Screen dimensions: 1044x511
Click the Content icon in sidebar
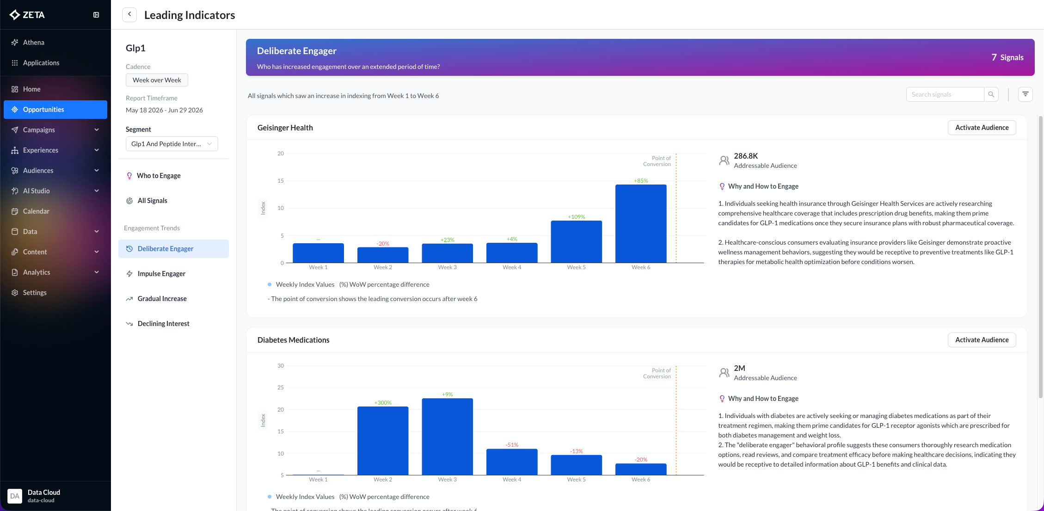[15, 252]
